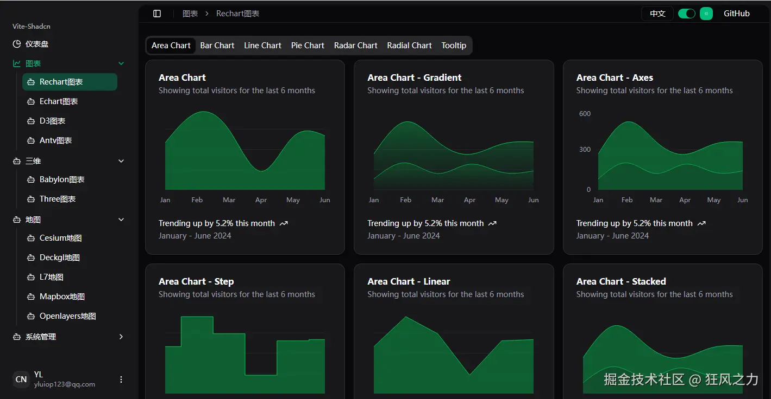
Task: Click the CN user avatar
Action: click(x=21, y=379)
